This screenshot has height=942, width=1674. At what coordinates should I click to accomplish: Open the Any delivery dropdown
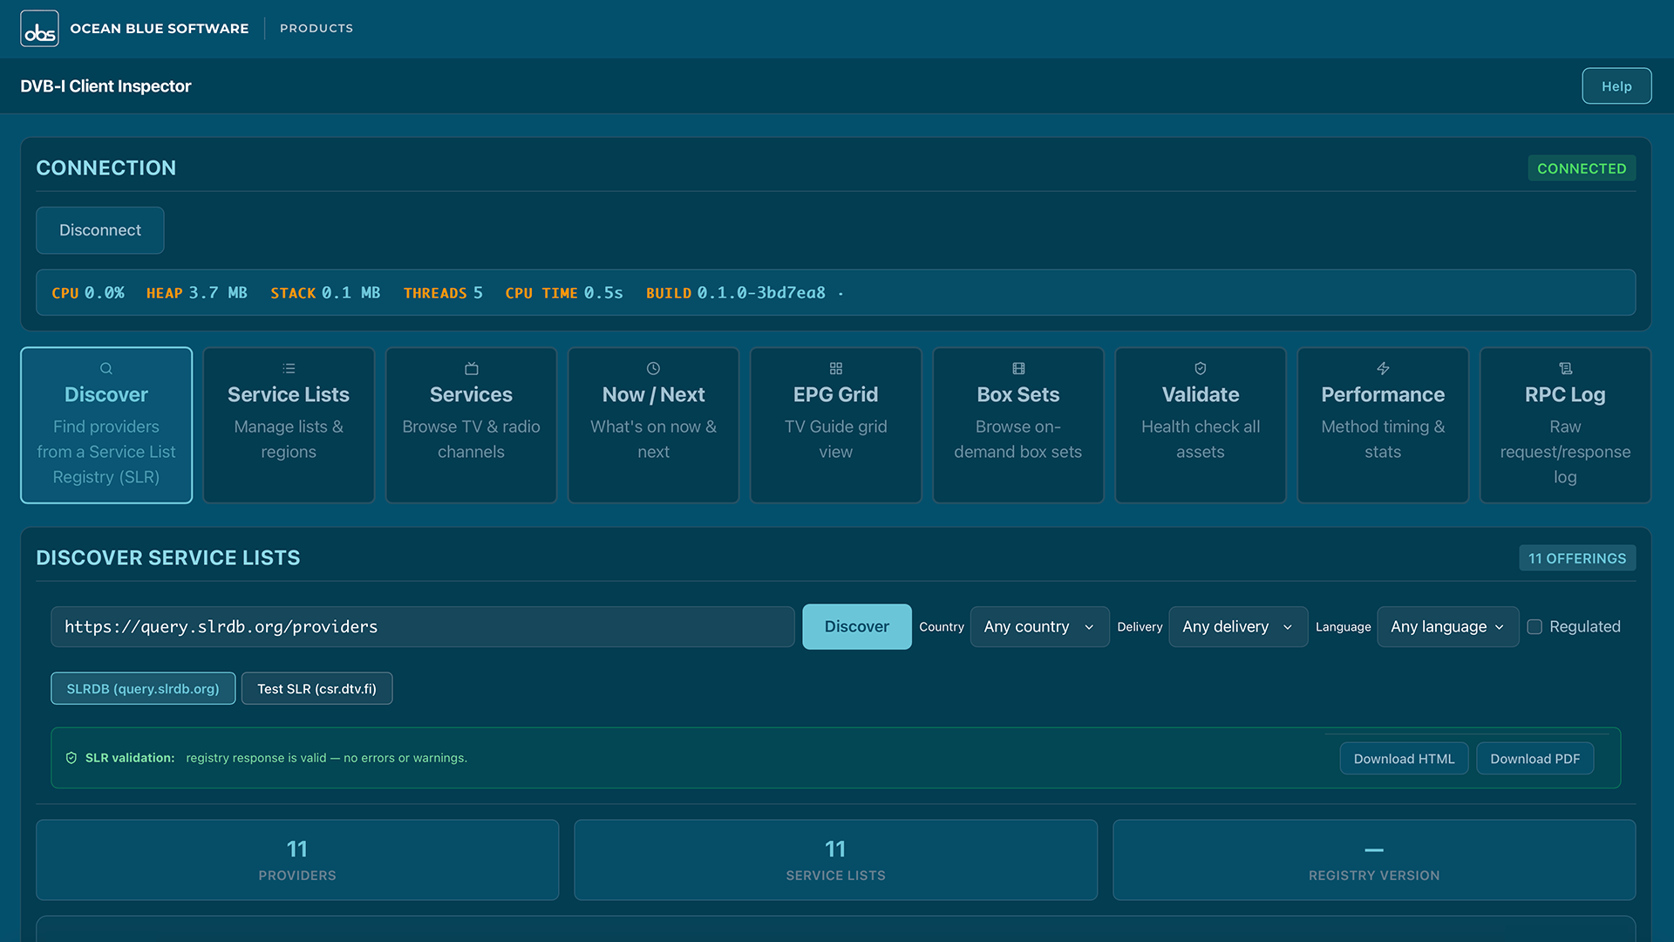click(1238, 627)
